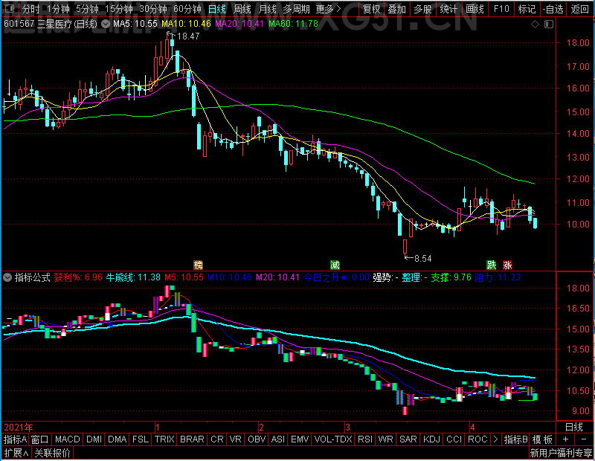The width and height of the screenshot is (595, 461).
Task: Select the FSL indicator
Action: point(141,439)
